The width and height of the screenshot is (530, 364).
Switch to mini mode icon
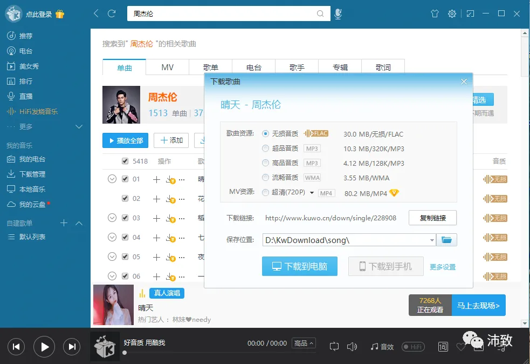[x=470, y=14]
